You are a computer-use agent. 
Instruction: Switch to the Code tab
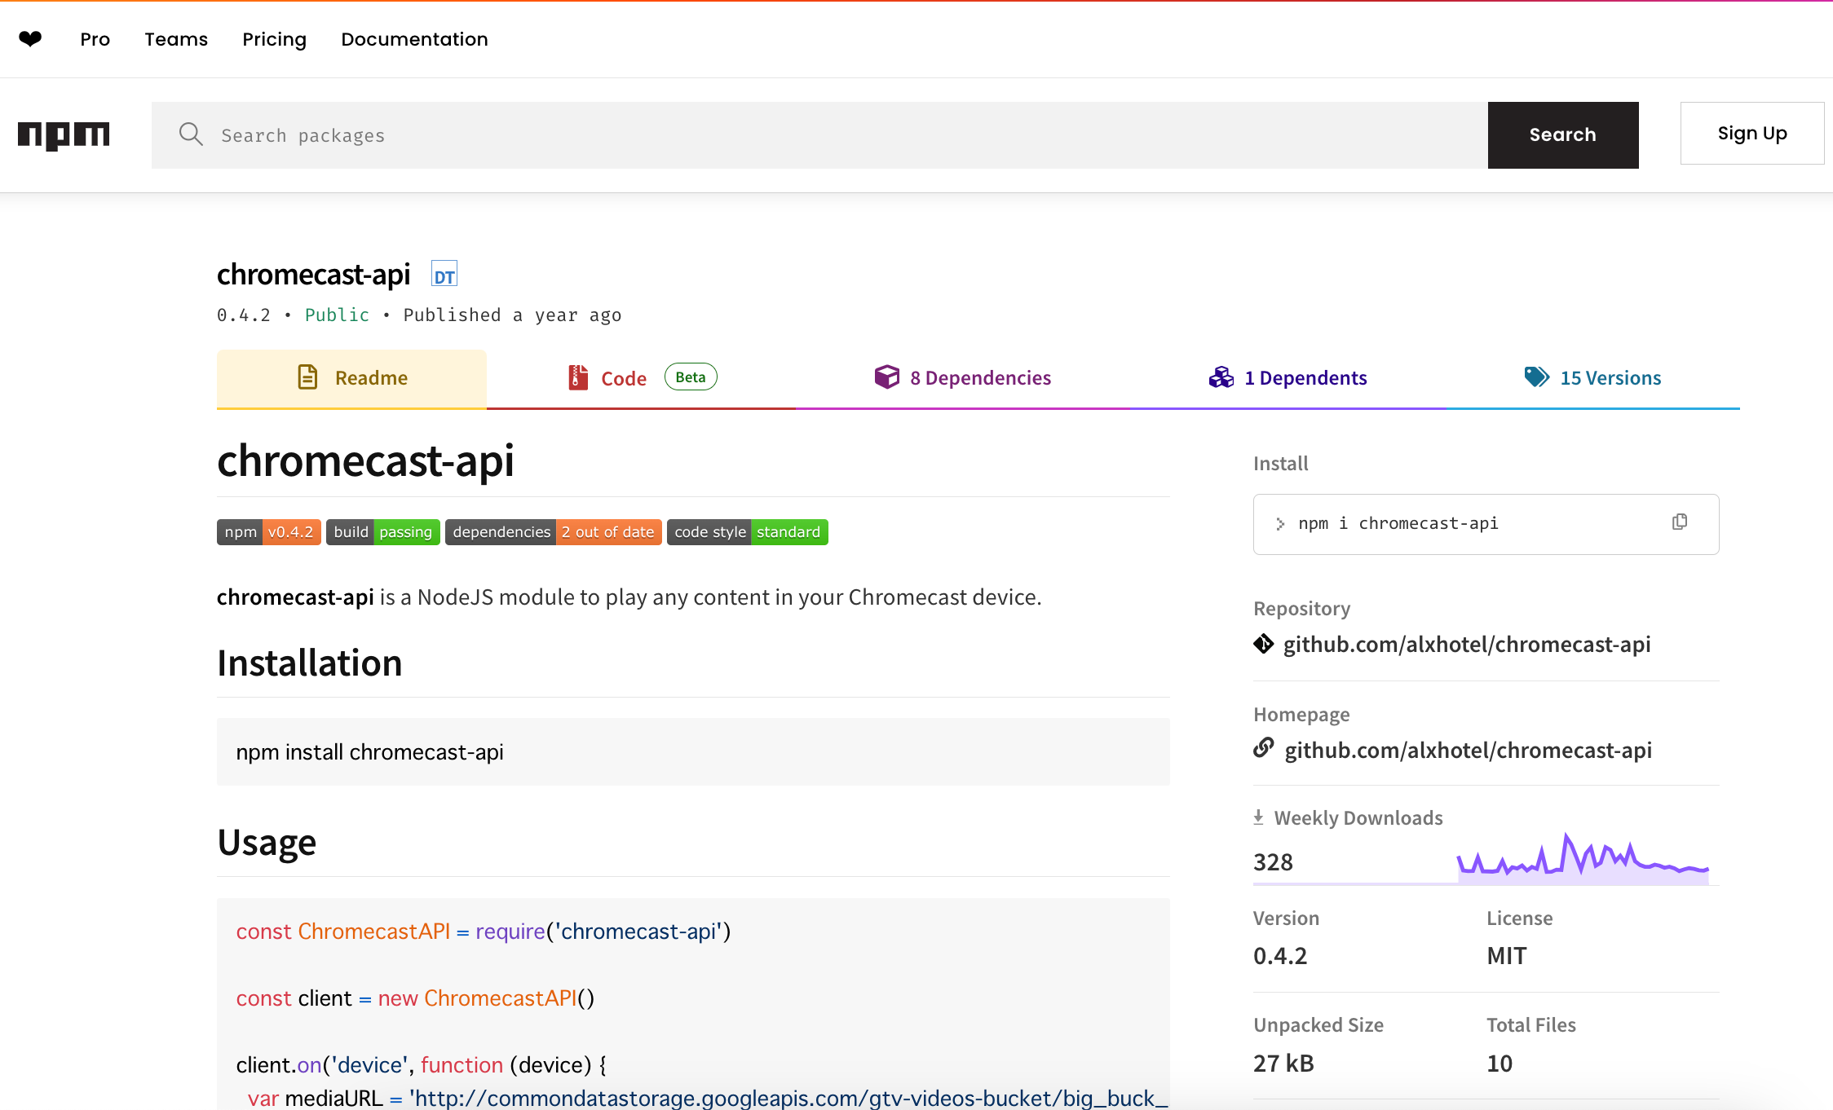tap(641, 378)
